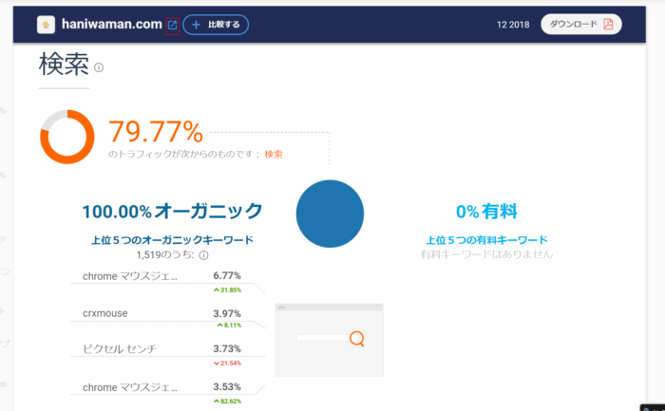This screenshot has height=411, width=665.
Task: Click the search results preview thumbnail
Action: point(329,340)
